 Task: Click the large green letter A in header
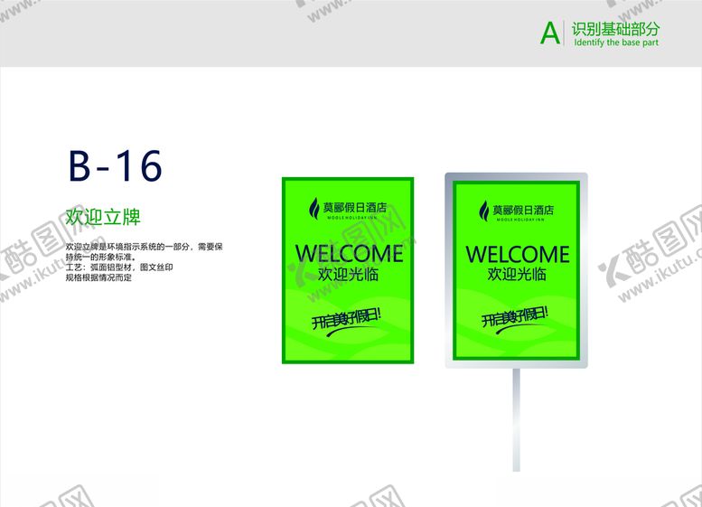(550, 33)
